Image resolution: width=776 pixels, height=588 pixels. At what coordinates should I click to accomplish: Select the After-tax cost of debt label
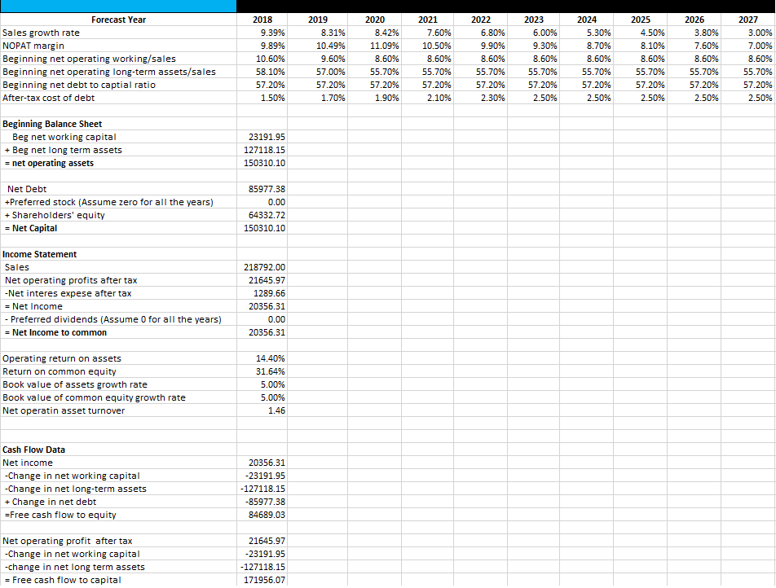click(x=49, y=98)
